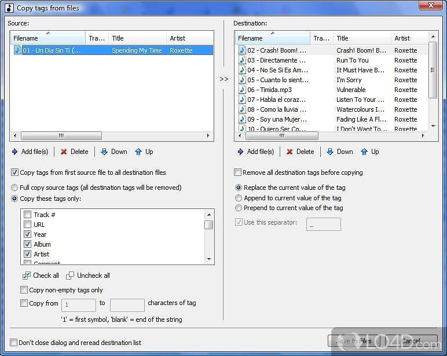The height and width of the screenshot is (356, 447).
Task: Move destination file Up
Action: click(x=370, y=152)
